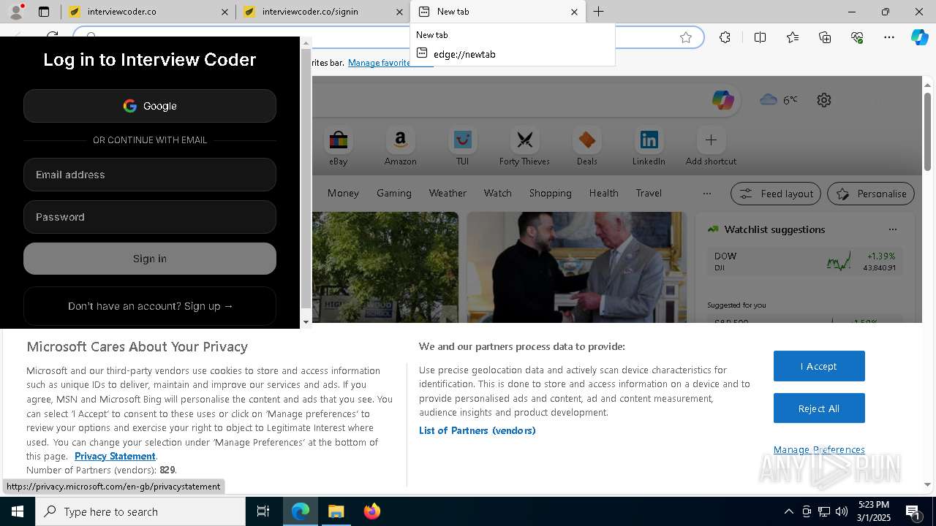Switch to the interviewcoder.co tab
Screen dimensions: 936x526
point(146,12)
